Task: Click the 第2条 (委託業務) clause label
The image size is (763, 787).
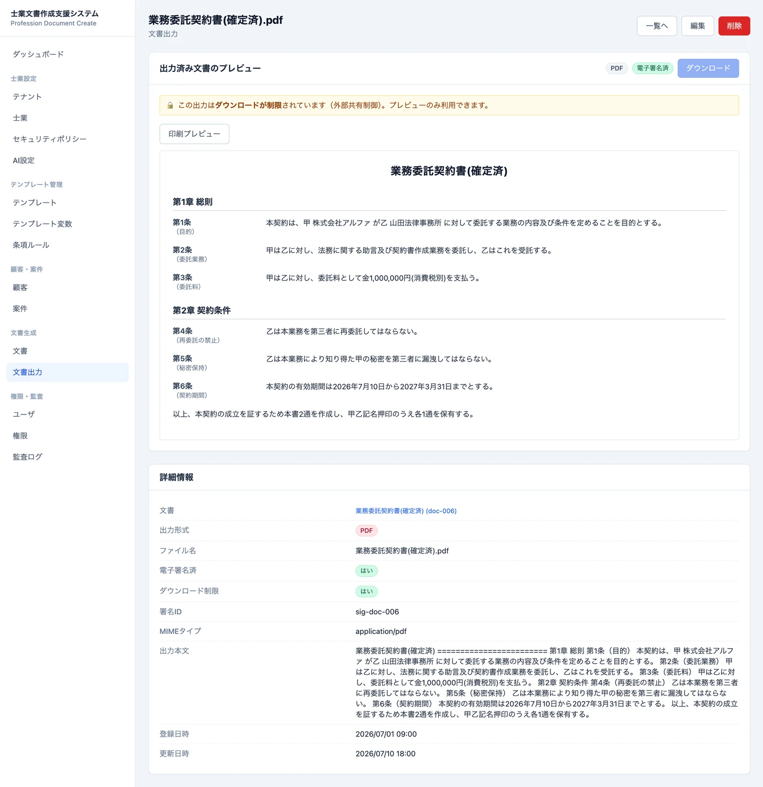Action: coord(190,254)
